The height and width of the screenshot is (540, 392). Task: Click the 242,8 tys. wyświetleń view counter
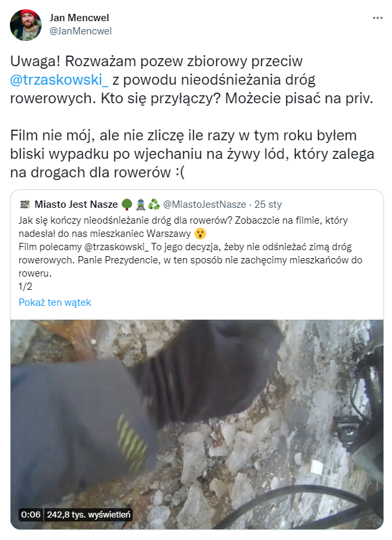[x=89, y=514]
